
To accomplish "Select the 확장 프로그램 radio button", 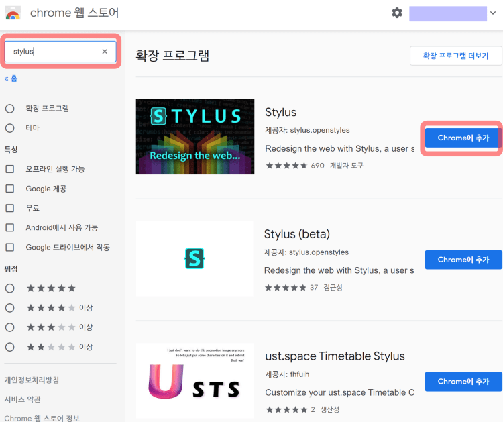I will coord(10,108).
